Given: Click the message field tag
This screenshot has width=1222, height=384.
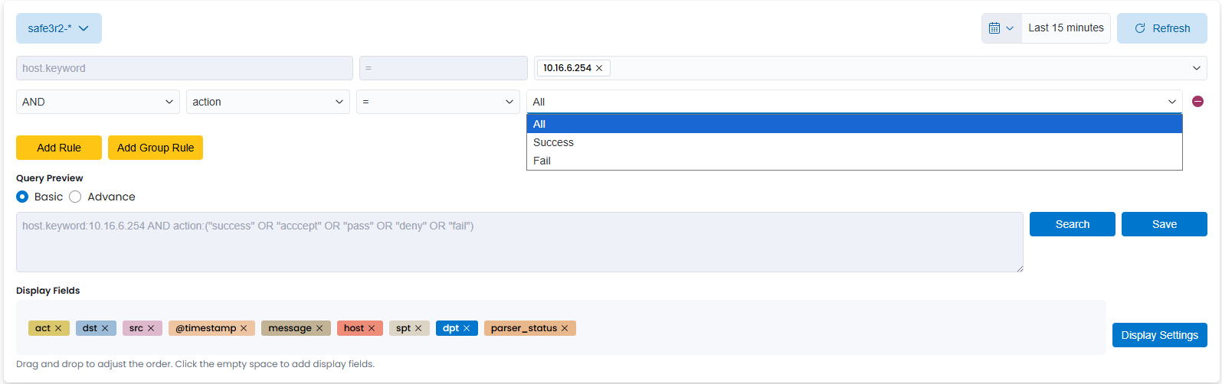Looking at the screenshot, I should [296, 328].
